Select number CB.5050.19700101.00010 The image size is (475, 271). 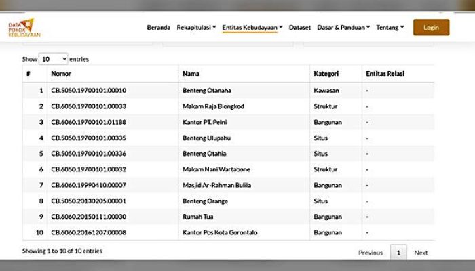[88, 90]
